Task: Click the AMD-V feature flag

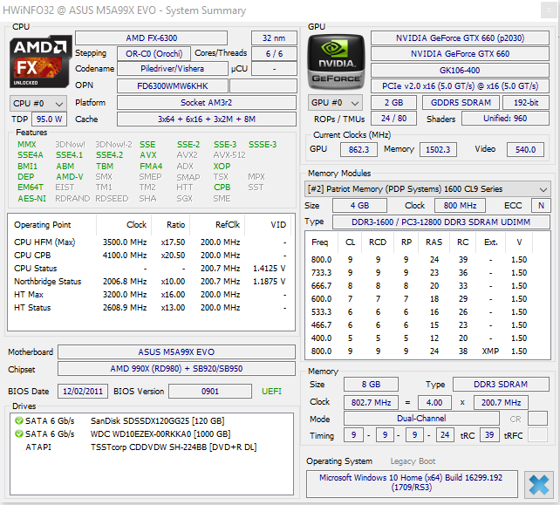Action: [x=69, y=177]
